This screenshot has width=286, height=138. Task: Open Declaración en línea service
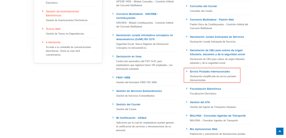click(129, 57)
